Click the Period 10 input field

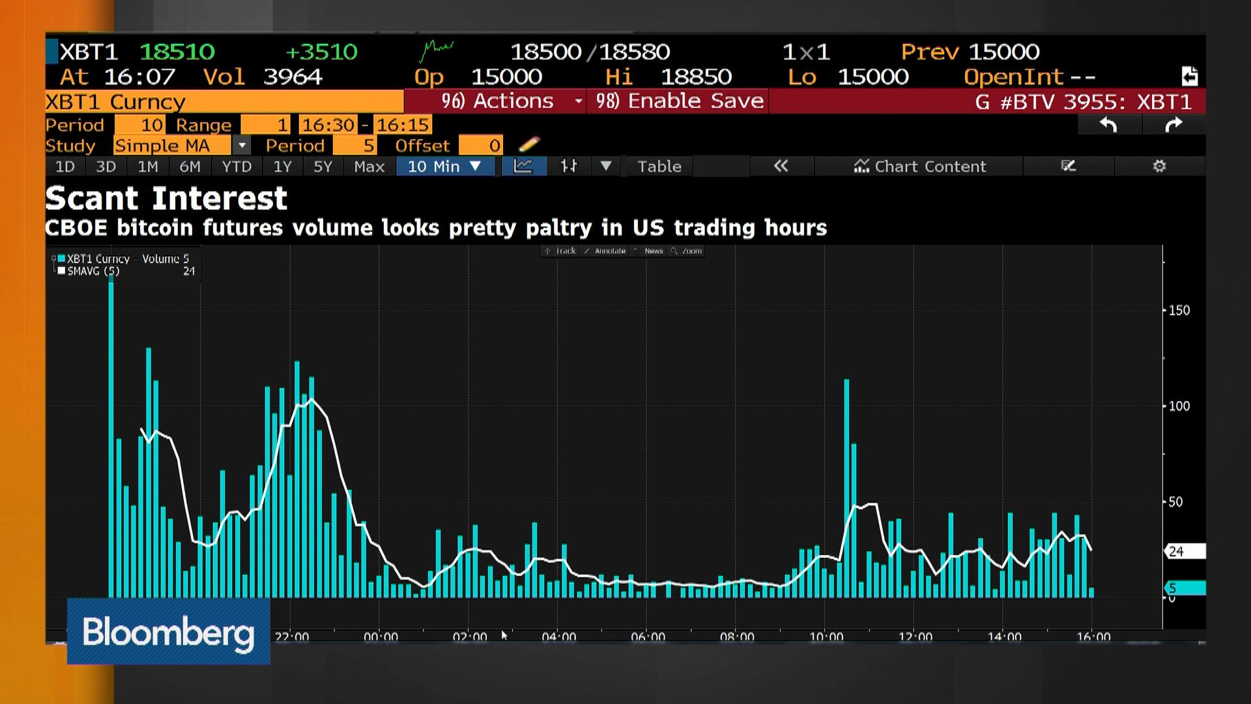139,125
